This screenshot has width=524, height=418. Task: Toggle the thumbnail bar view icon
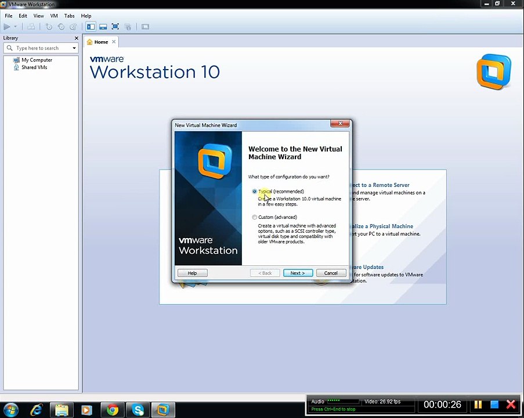click(x=103, y=27)
